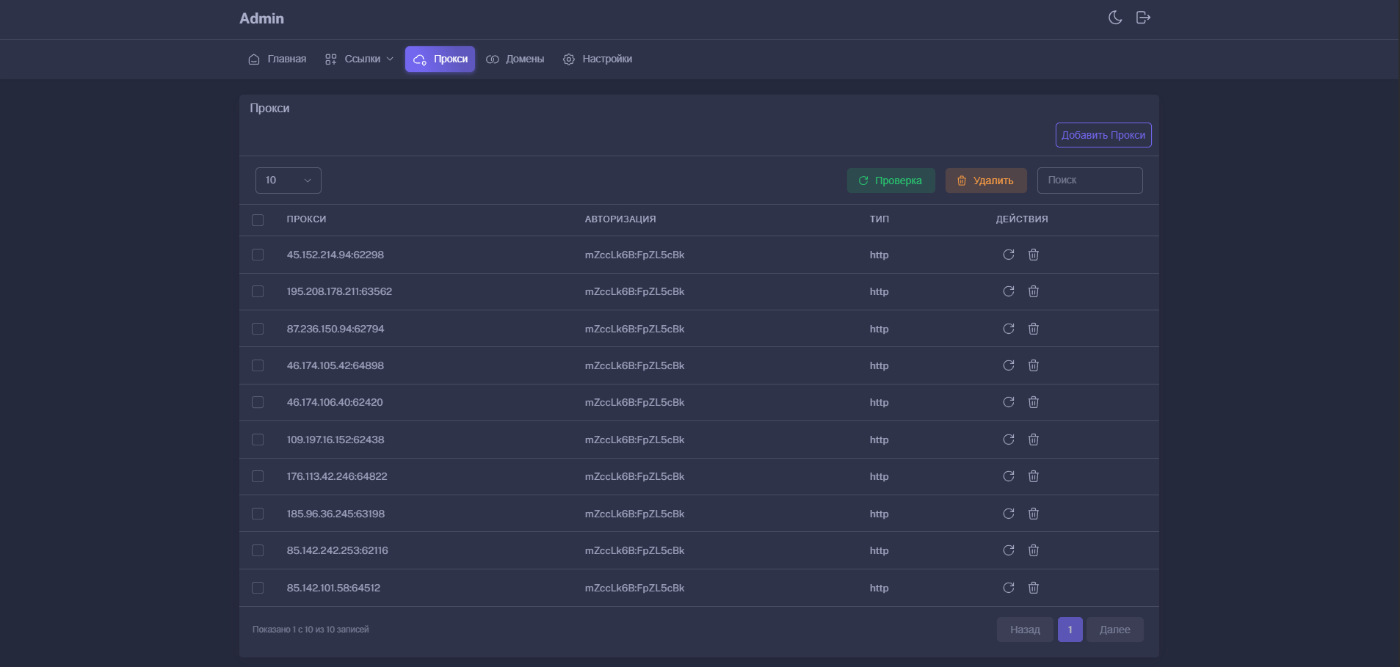Delete proxy 85.142.101.58:64512 via trash icon
1400x667 pixels.
coord(1034,588)
